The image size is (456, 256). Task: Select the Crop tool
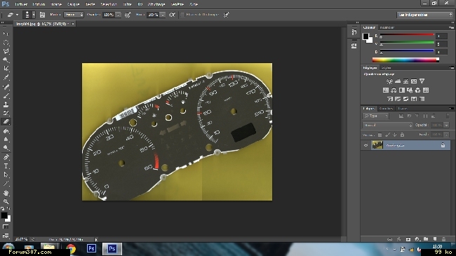click(x=6, y=68)
